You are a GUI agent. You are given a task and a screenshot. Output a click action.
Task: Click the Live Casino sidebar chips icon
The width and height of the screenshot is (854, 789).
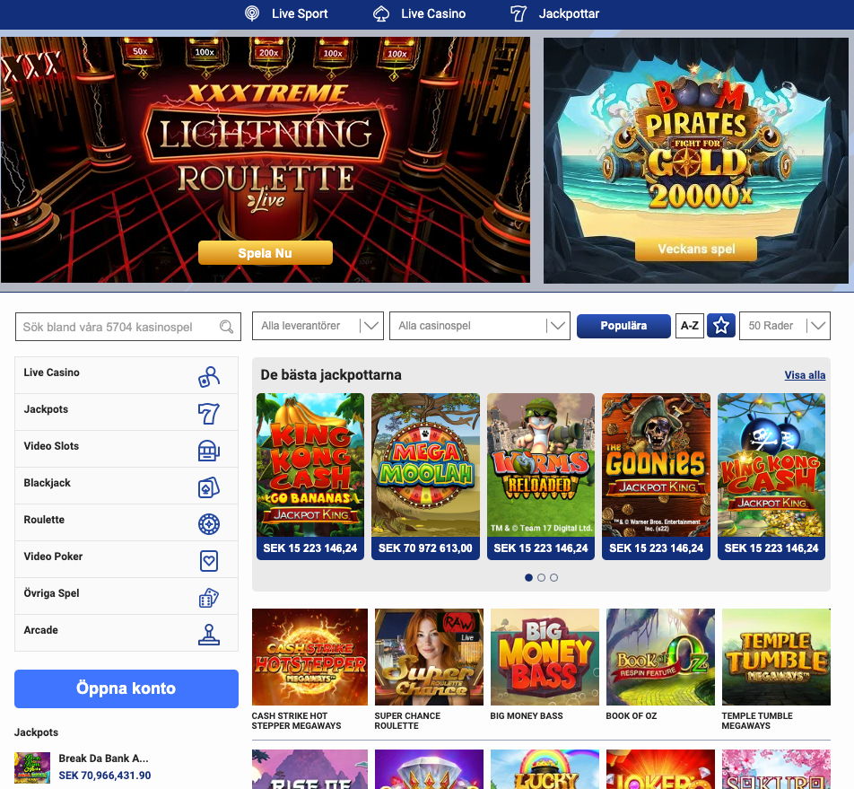tap(209, 376)
